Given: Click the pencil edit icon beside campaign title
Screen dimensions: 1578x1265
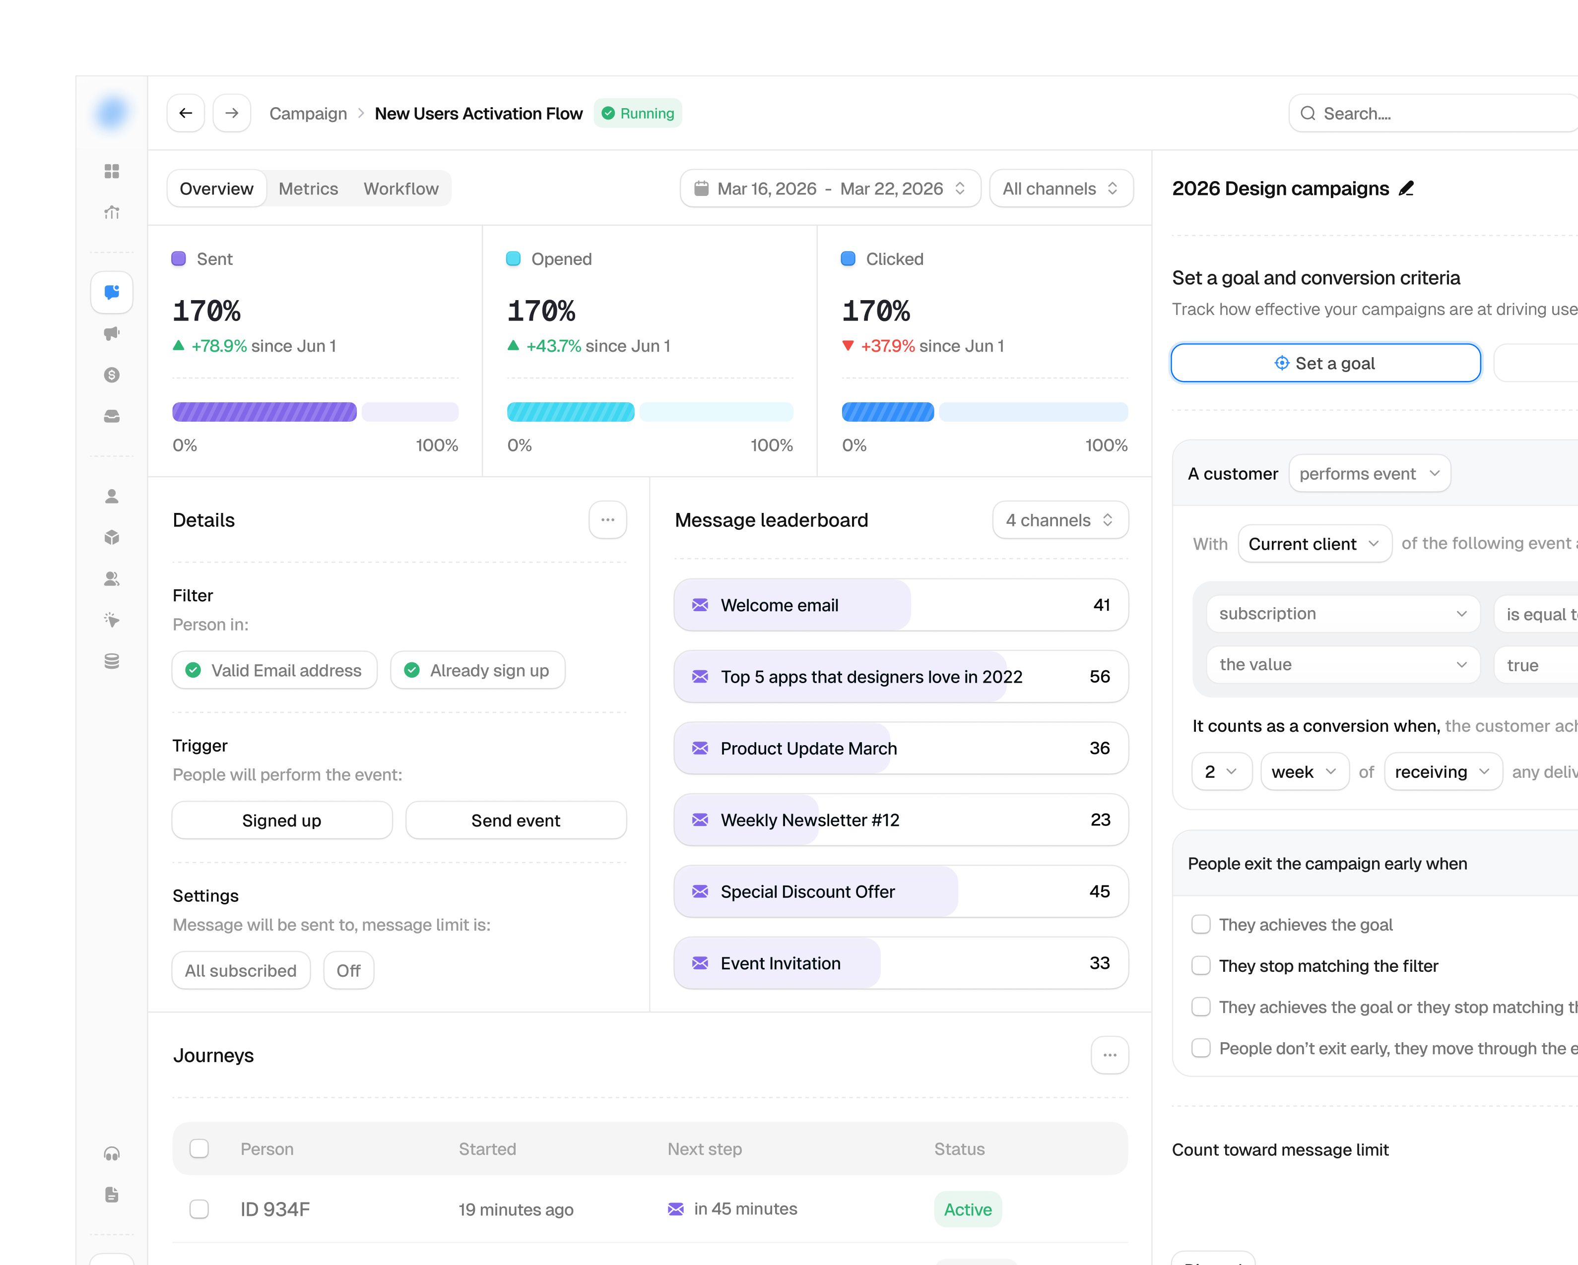Looking at the screenshot, I should 1406,189.
